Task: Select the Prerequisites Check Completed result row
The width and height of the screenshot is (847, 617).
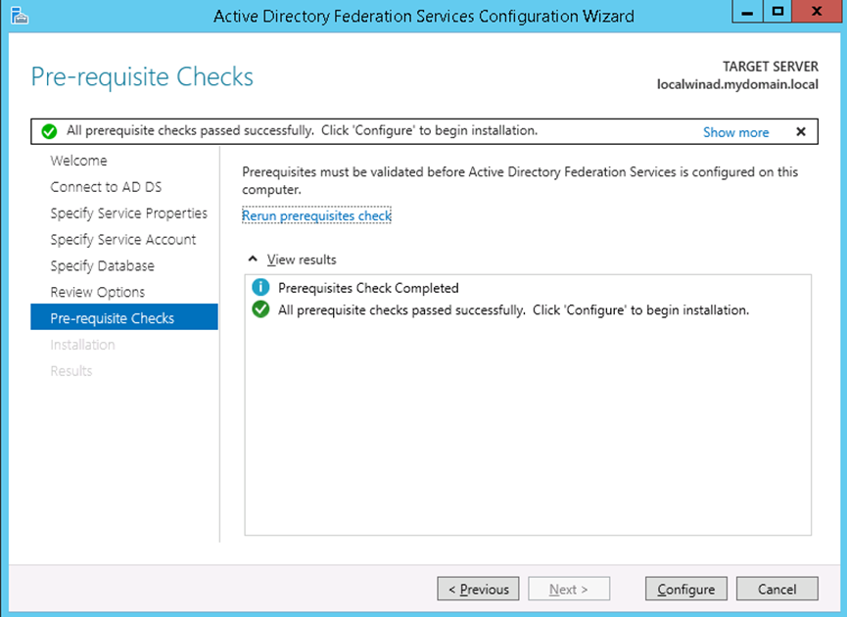Action: [x=368, y=288]
